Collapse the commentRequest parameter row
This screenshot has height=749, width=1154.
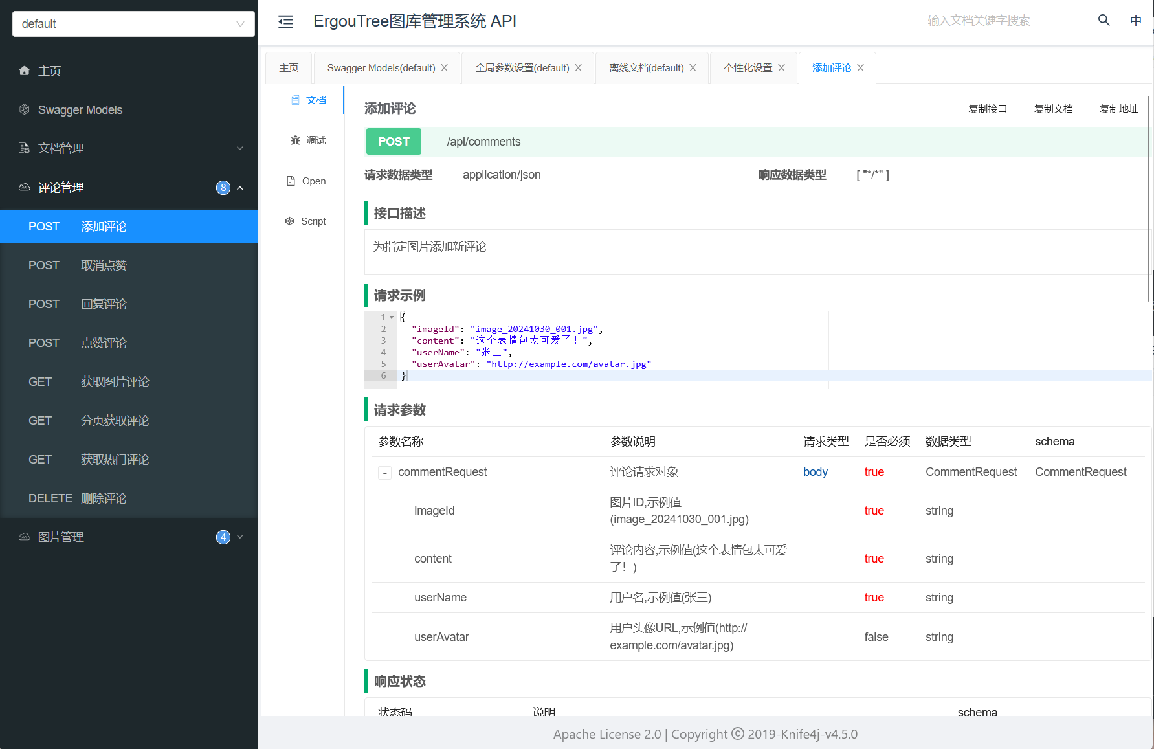click(x=384, y=473)
